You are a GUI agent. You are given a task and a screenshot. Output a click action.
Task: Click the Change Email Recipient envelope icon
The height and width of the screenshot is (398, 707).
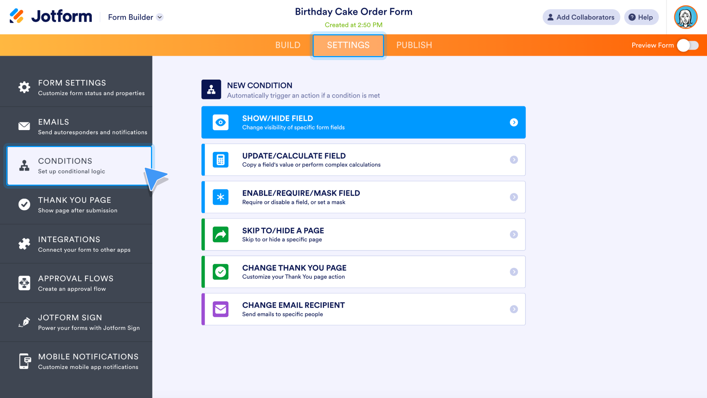pos(221,309)
